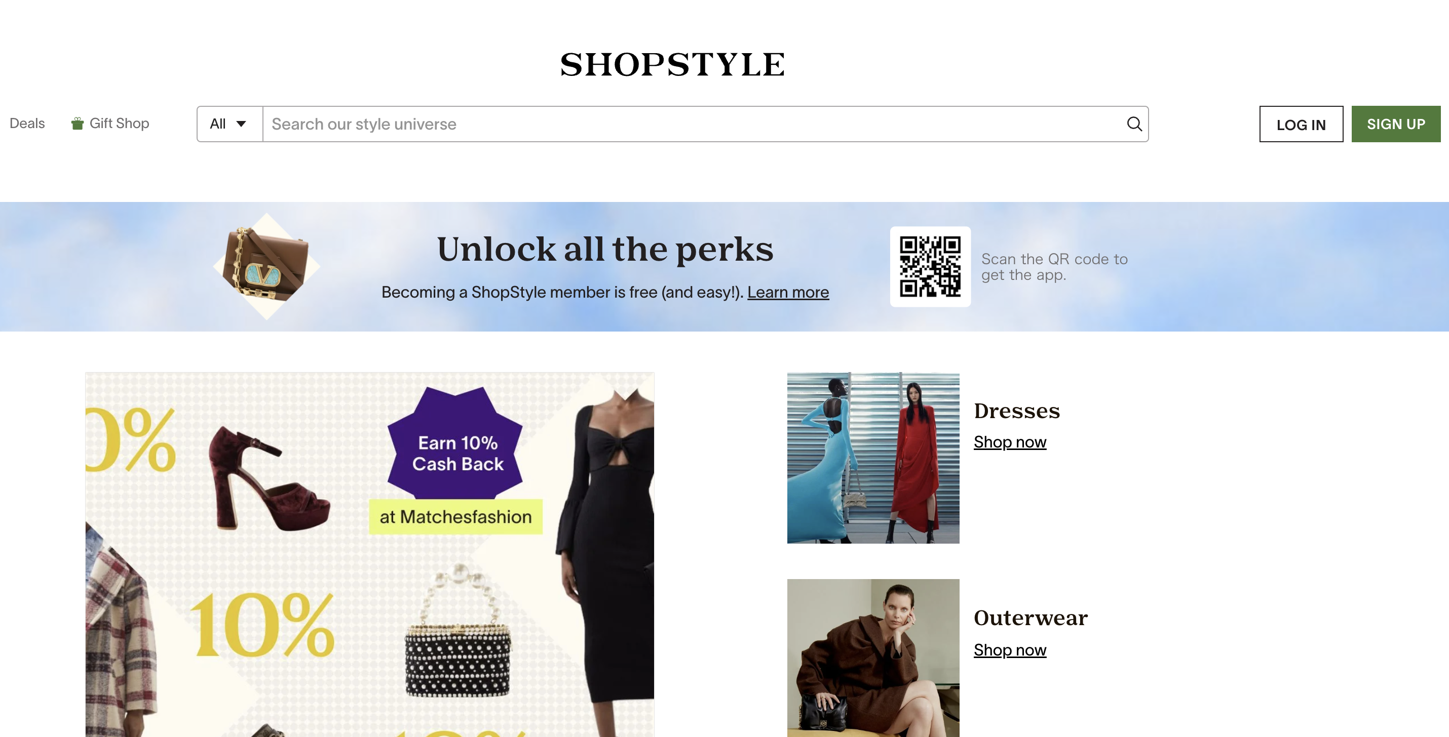Select the Outerwear category heading
Viewport: 1449px width, 737px height.
1031,618
